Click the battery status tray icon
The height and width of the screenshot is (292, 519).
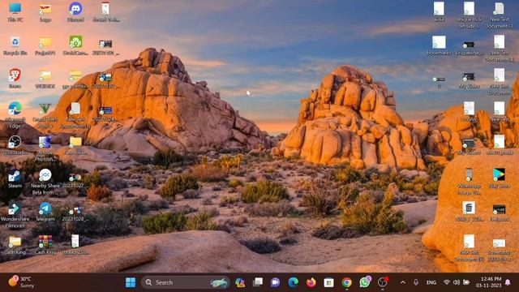click(466, 282)
